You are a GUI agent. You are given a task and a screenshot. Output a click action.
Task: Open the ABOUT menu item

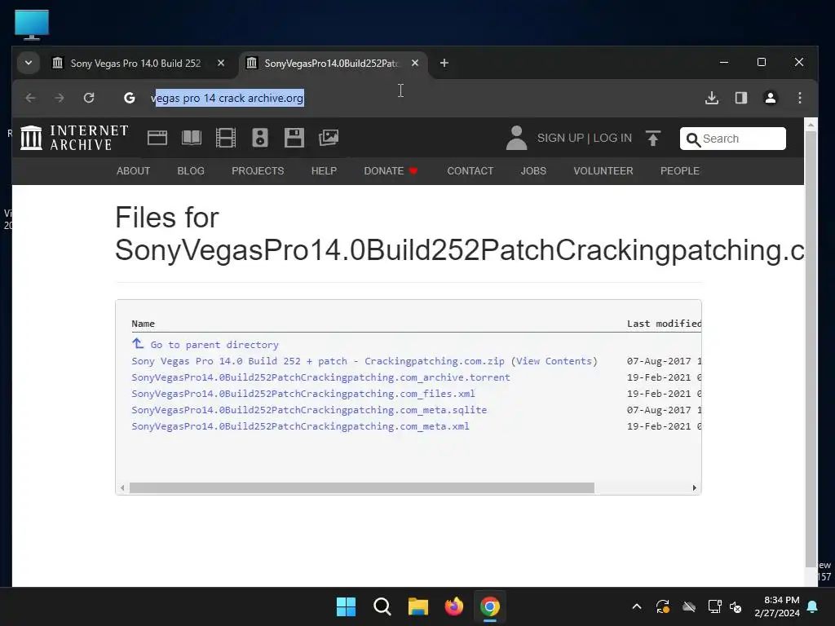point(133,171)
